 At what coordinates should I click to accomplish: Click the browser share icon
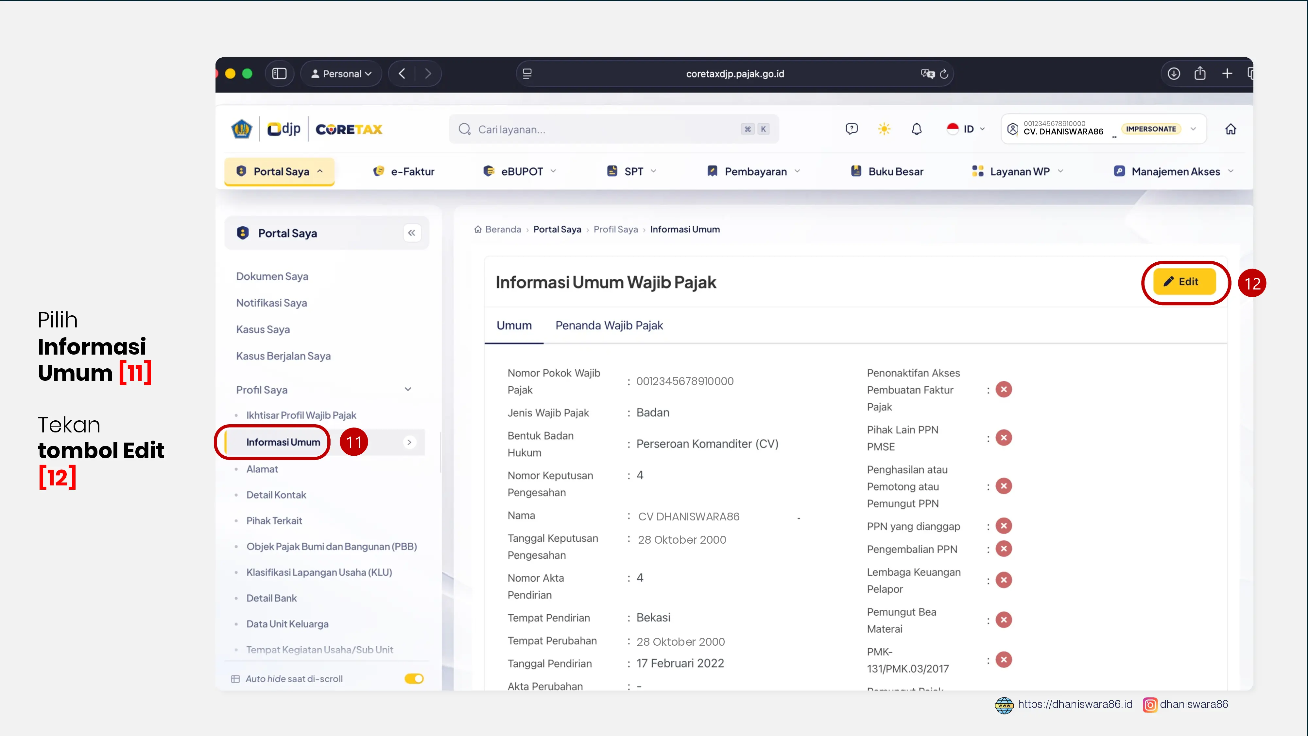1200,73
